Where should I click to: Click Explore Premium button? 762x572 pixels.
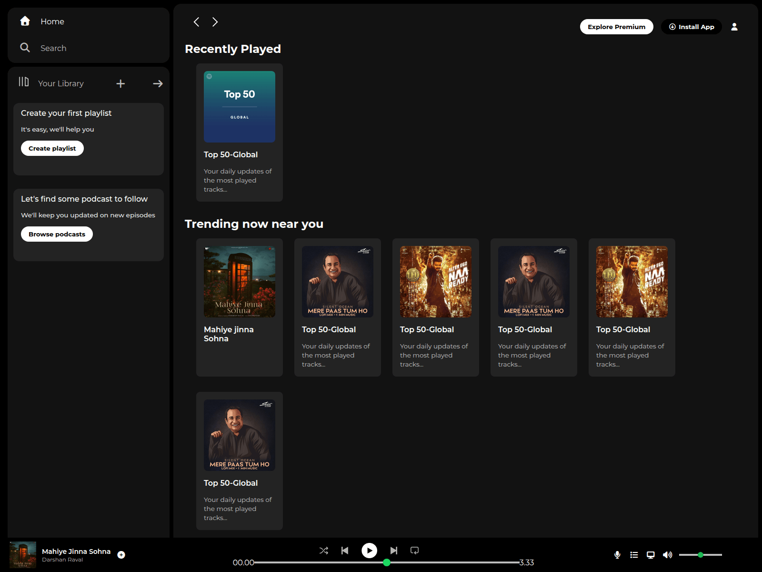[x=616, y=27]
